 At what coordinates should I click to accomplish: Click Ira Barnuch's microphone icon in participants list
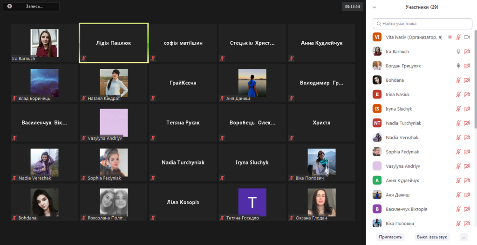click(458, 52)
